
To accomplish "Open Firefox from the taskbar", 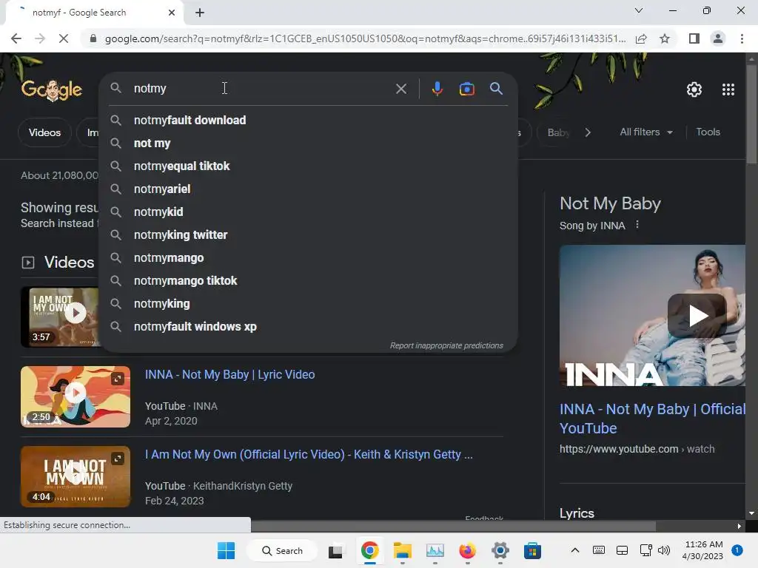I will point(467,550).
